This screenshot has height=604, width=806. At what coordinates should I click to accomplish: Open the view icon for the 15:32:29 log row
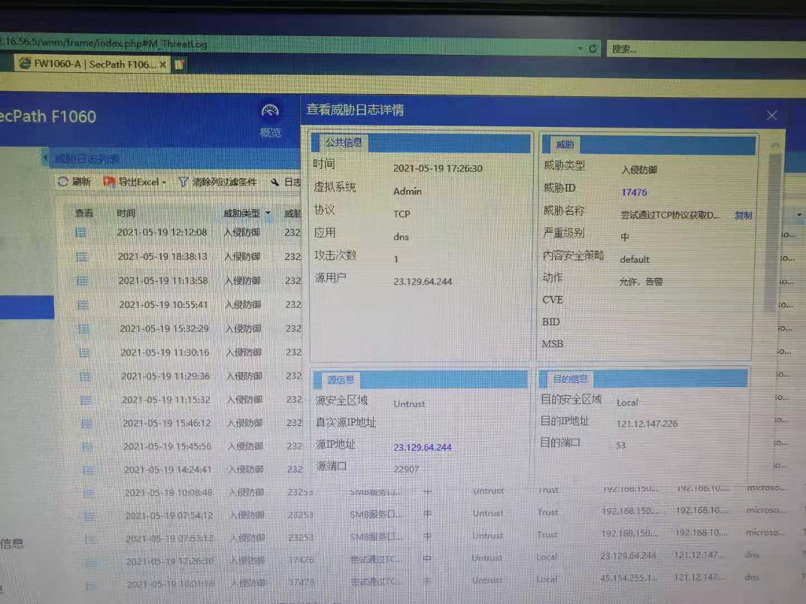[x=84, y=329]
